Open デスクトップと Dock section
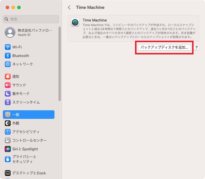Viewport: 205px width, 179px height. 29,173
